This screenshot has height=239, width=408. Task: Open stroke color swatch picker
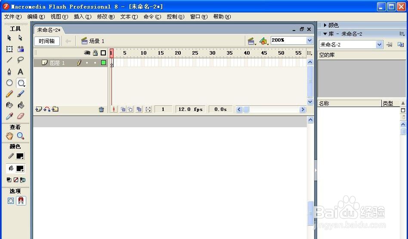click(x=20, y=156)
